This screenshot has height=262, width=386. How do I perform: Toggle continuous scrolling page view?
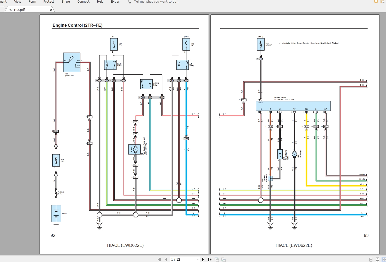coord(378,259)
